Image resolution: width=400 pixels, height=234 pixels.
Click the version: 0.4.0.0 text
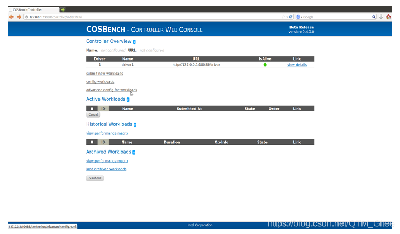(x=301, y=32)
